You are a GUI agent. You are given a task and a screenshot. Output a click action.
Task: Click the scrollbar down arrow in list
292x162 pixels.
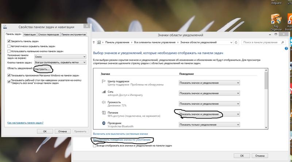coord(266,127)
